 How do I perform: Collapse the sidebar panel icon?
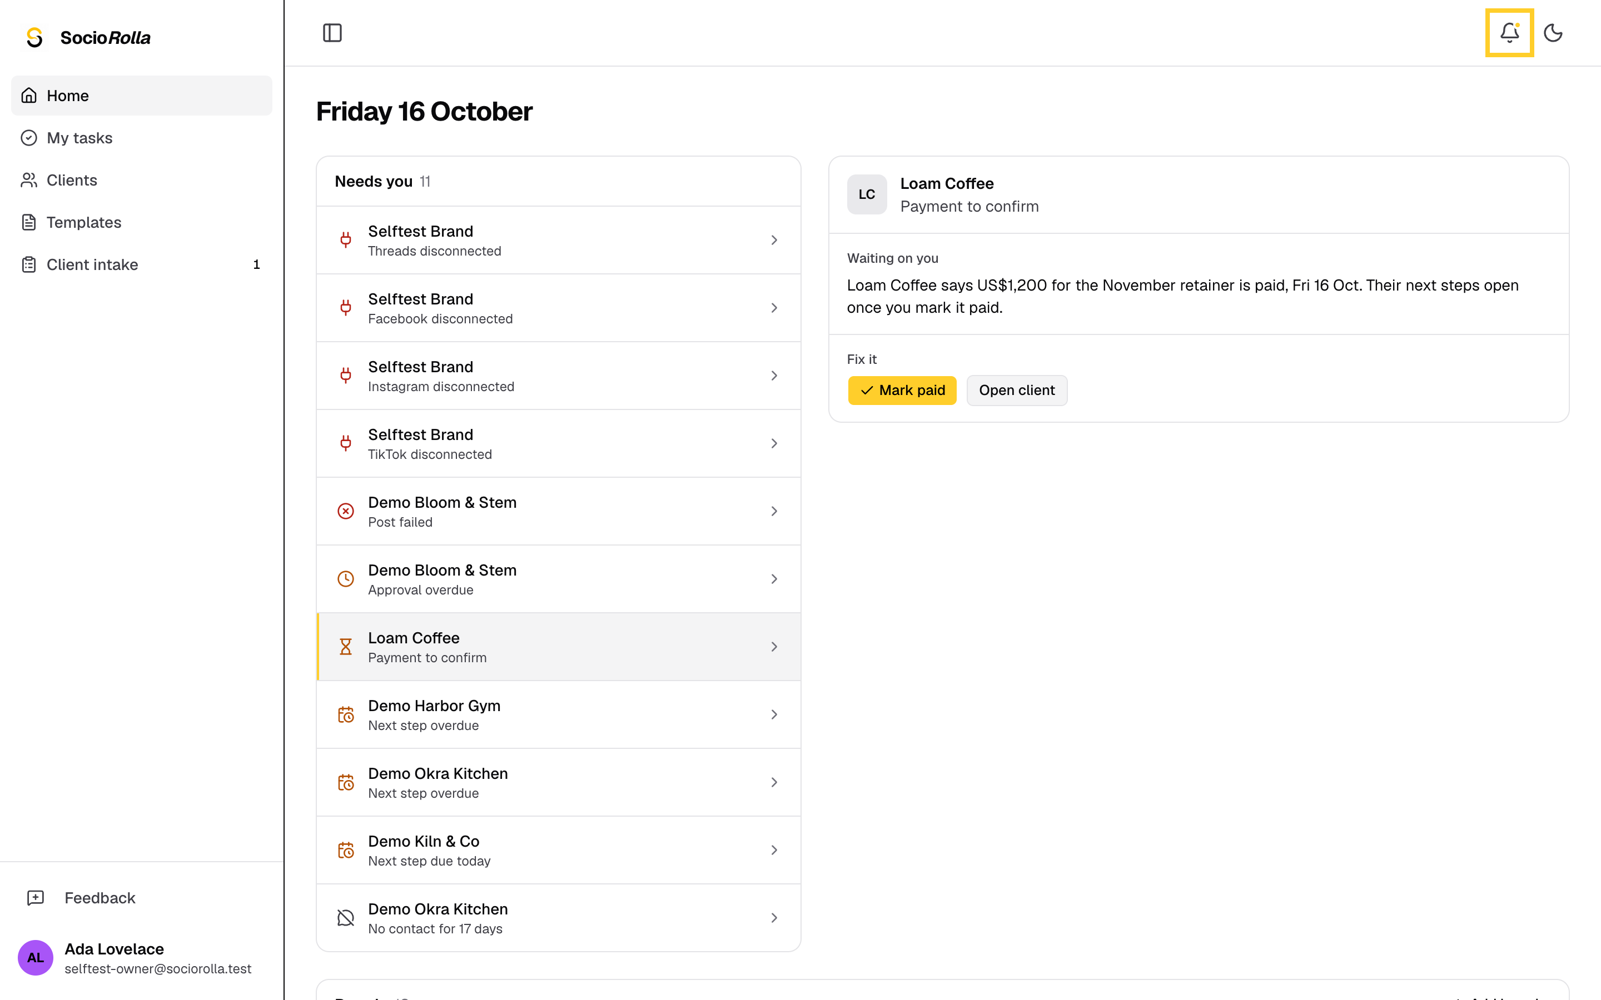coord(332,32)
